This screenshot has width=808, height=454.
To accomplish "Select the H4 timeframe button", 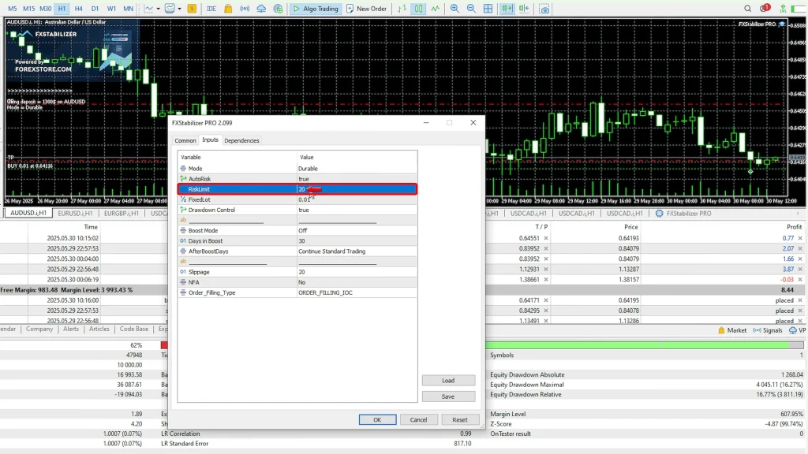I will [78, 9].
